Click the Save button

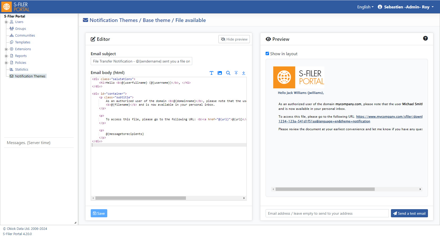click(x=99, y=213)
